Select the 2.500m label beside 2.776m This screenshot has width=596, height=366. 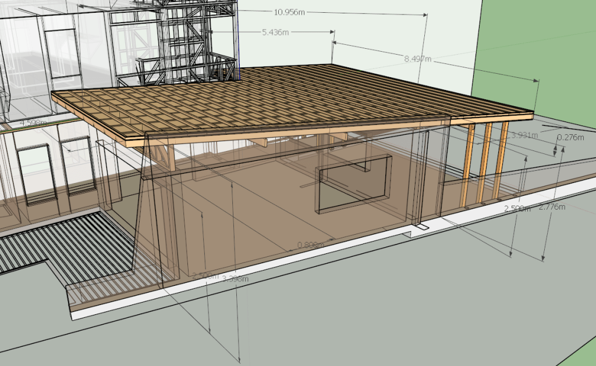(517, 209)
